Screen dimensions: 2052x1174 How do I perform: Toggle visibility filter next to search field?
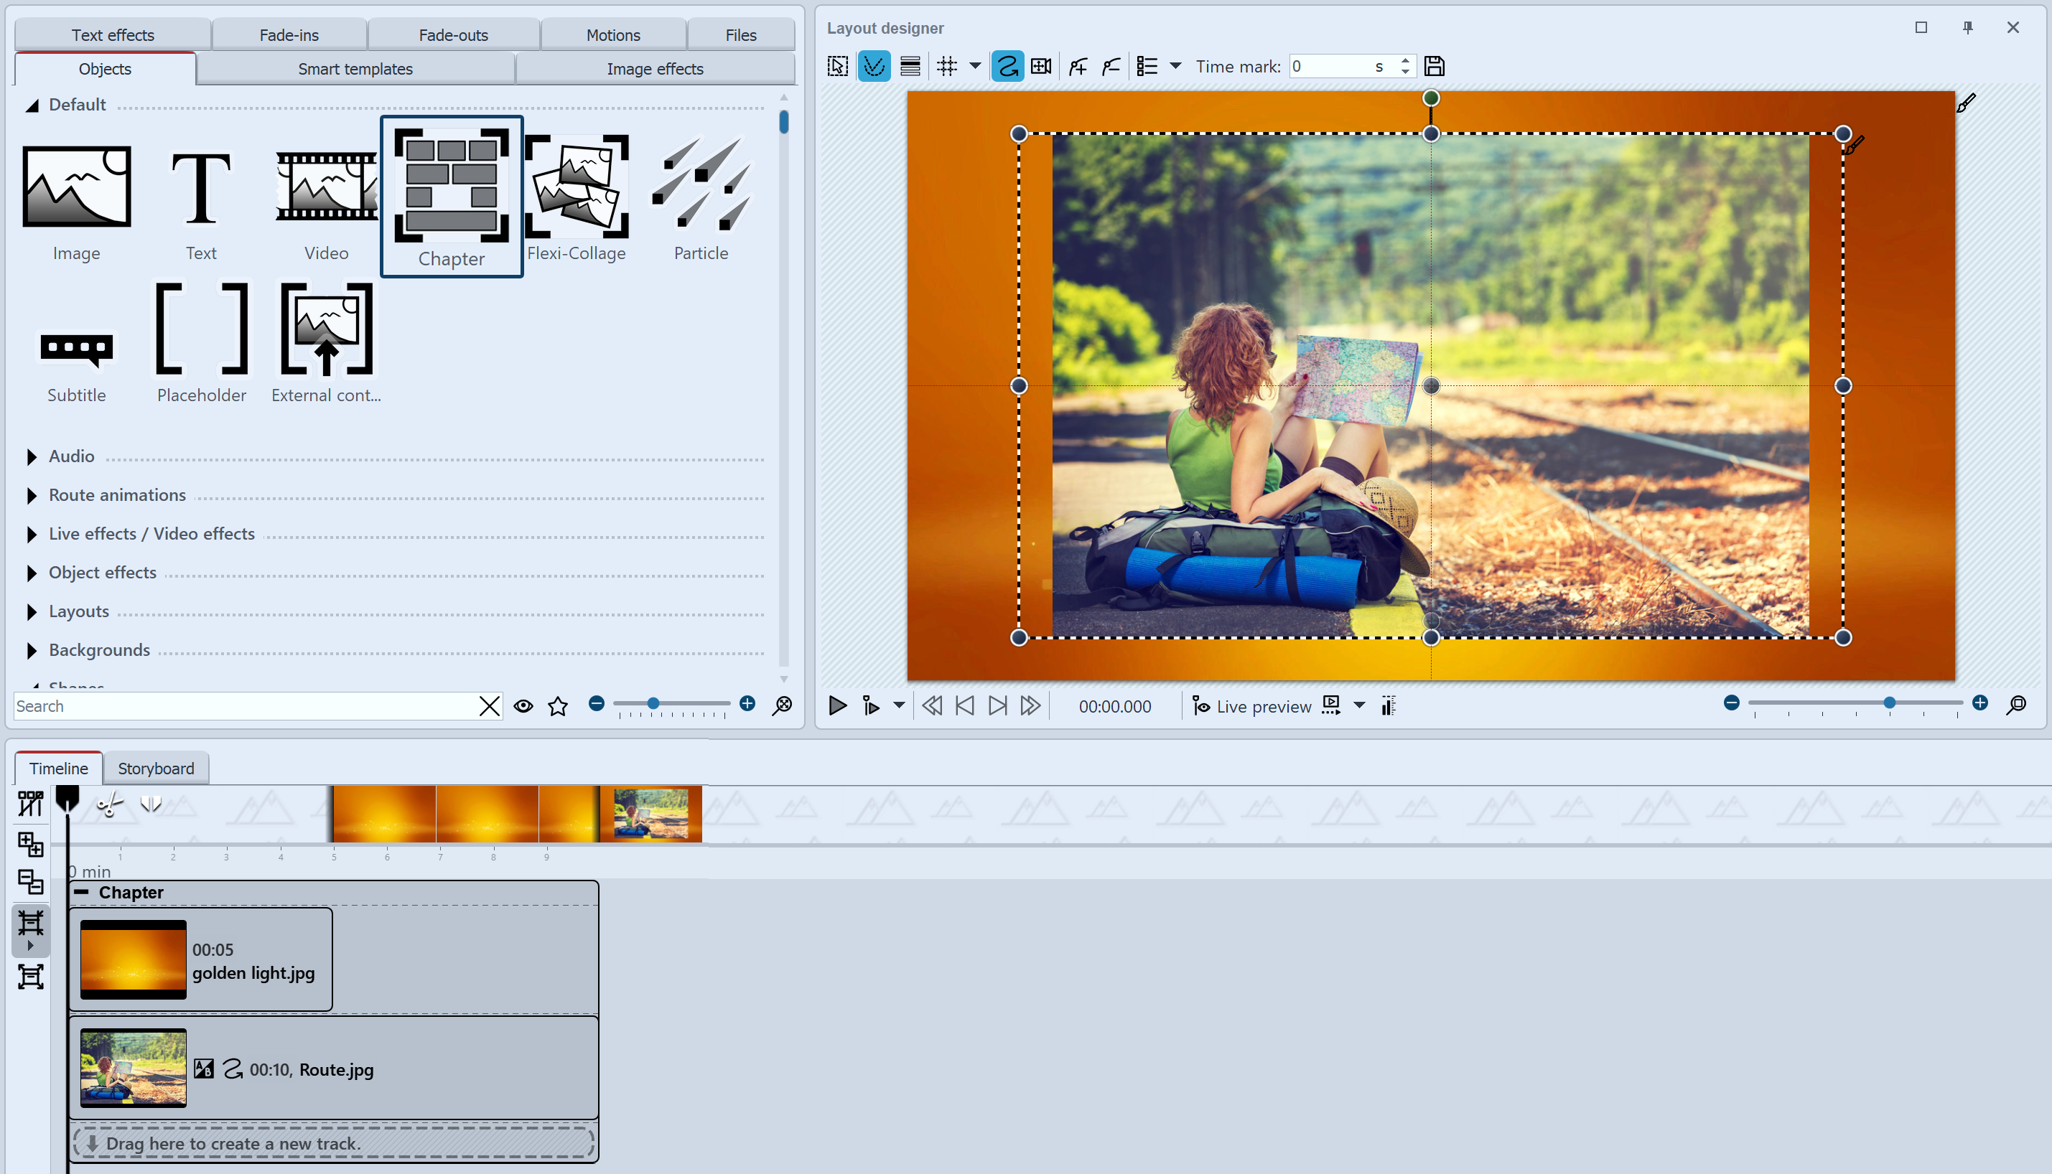523,705
